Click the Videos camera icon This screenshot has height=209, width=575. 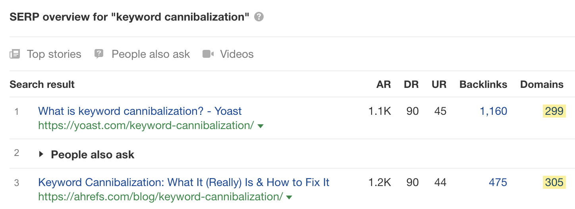click(x=208, y=54)
